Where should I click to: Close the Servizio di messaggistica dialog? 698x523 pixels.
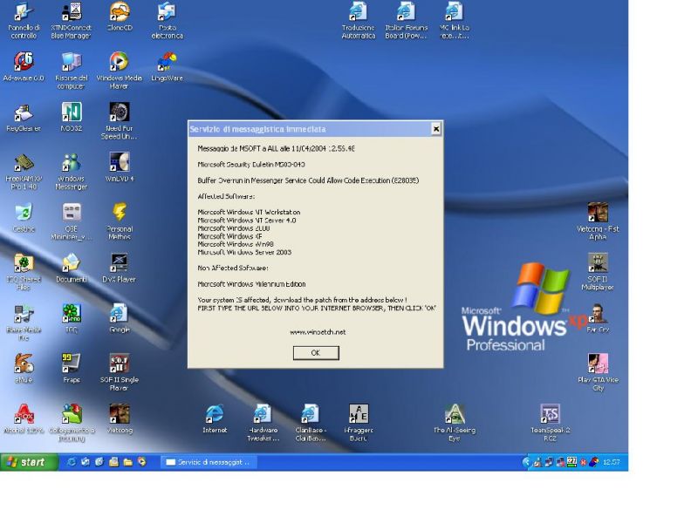point(435,129)
